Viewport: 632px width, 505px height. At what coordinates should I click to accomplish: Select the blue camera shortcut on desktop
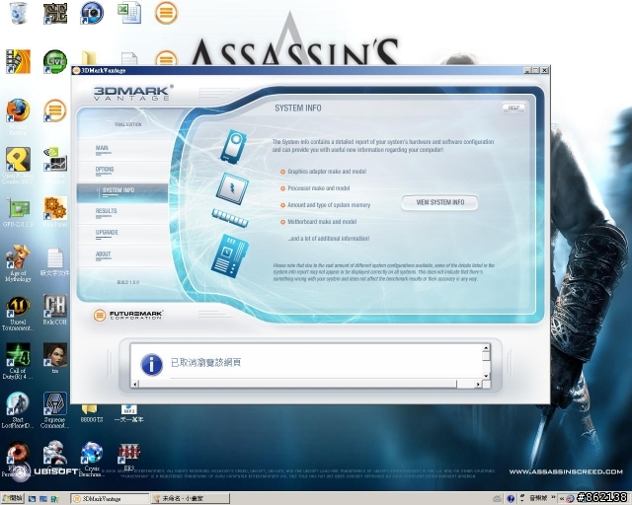(92, 13)
